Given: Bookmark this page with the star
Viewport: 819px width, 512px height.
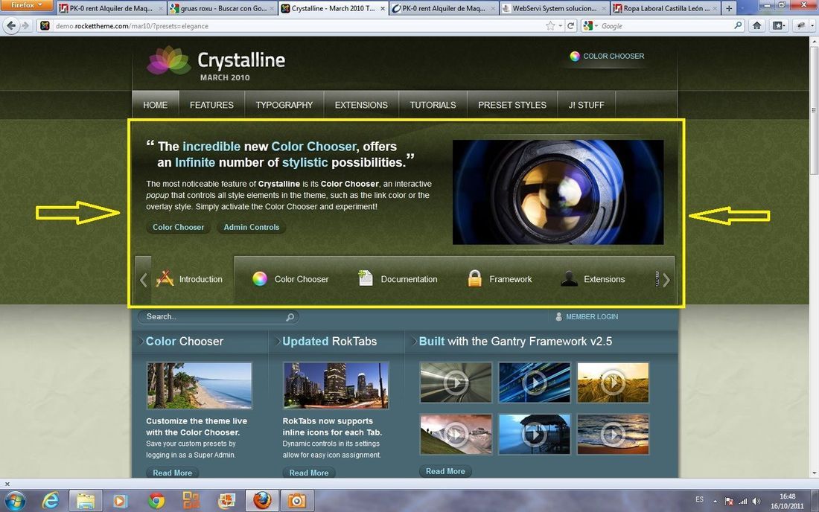Looking at the screenshot, I should (550, 25).
